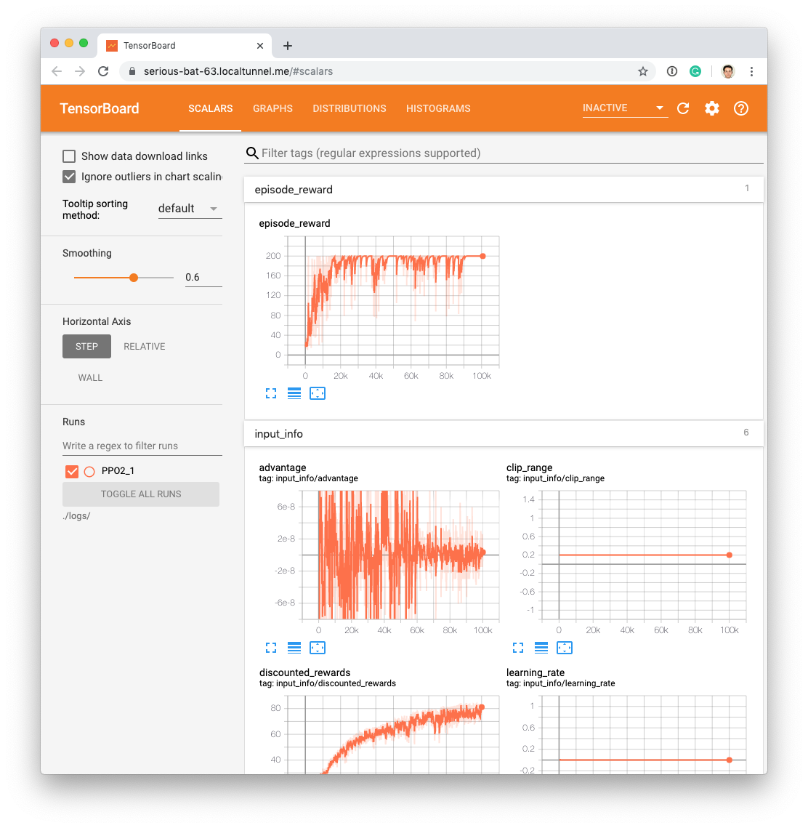Open the INACTIVE dashboards dropdown
The image size is (808, 828).
coord(624,108)
